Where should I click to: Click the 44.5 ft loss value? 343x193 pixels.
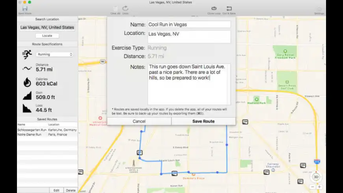[x=44, y=110]
